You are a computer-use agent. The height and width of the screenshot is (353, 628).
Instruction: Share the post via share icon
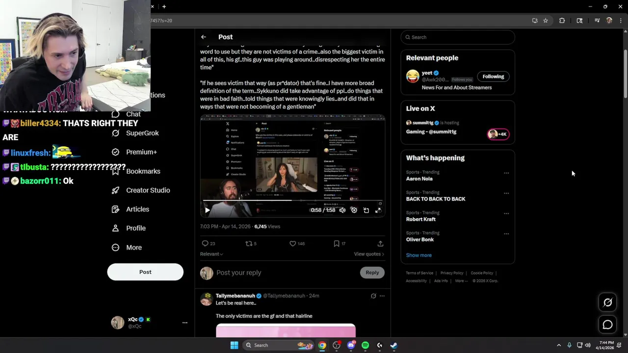tap(380, 243)
